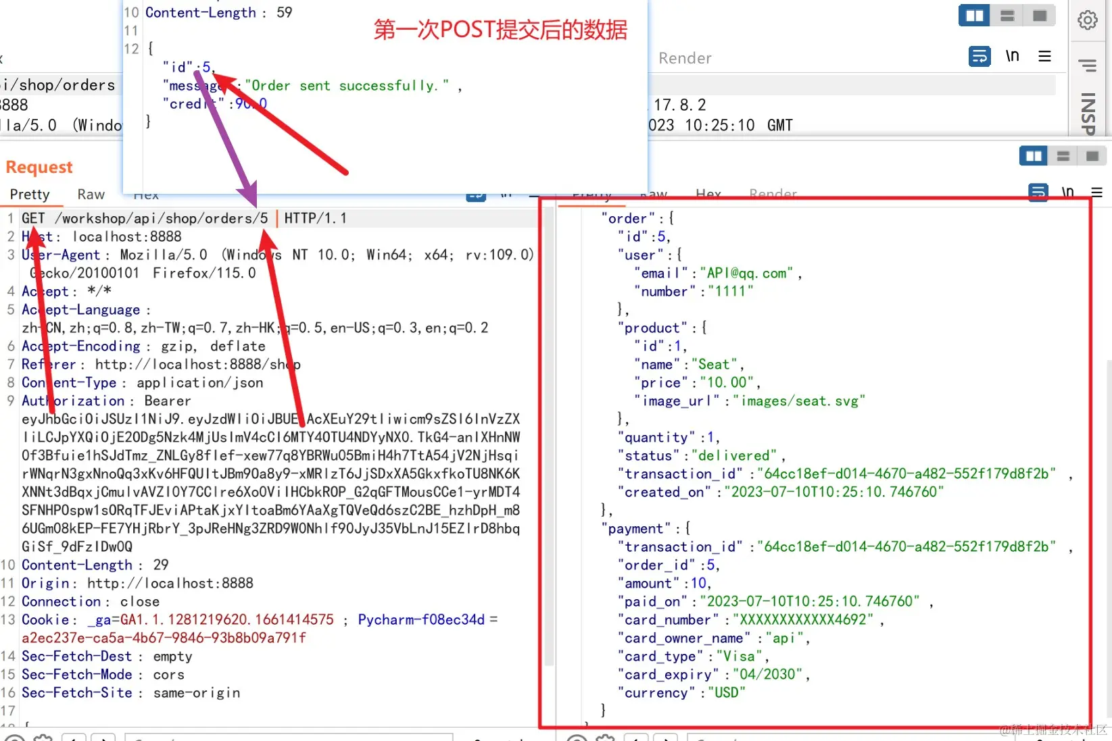Open Hex tab in lower response panel
This screenshot has height=741, width=1112.
tap(708, 193)
